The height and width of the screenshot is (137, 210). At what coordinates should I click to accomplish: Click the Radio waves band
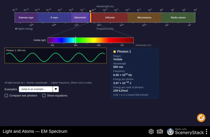click(178, 18)
